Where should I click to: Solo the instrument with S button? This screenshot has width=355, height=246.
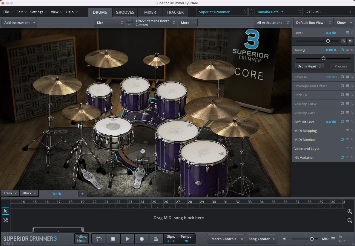click(x=344, y=41)
